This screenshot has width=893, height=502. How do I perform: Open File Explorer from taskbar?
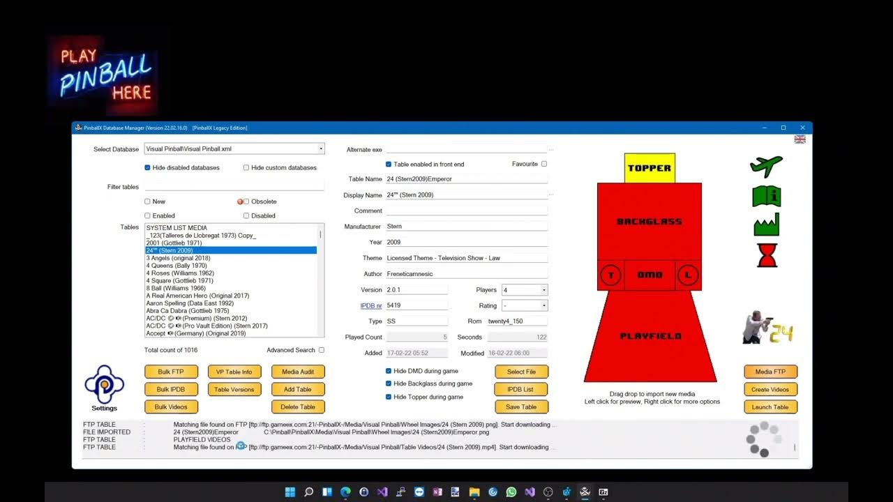pos(474,492)
